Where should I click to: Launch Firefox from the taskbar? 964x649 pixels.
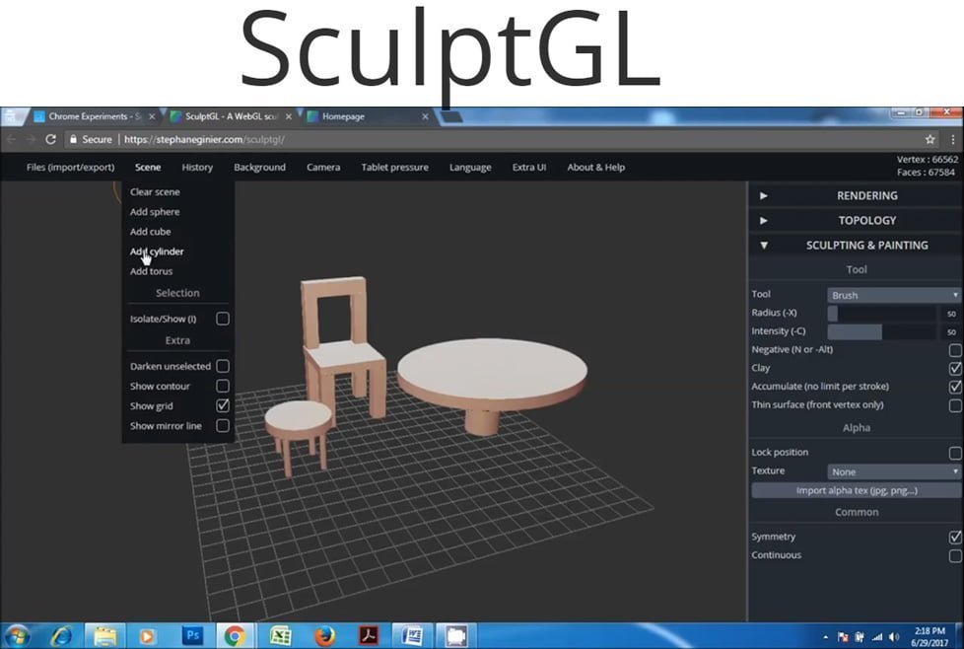click(x=324, y=635)
